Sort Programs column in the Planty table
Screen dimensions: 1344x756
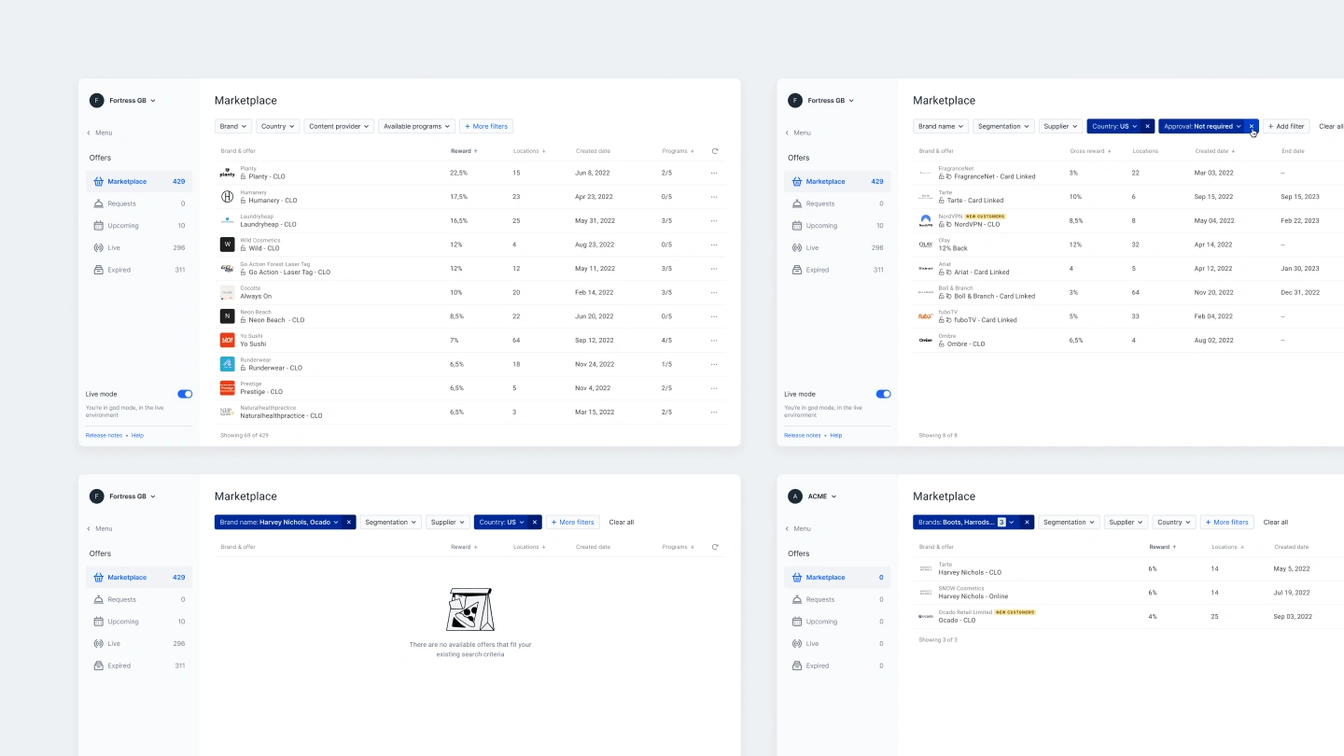pyautogui.click(x=679, y=151)
